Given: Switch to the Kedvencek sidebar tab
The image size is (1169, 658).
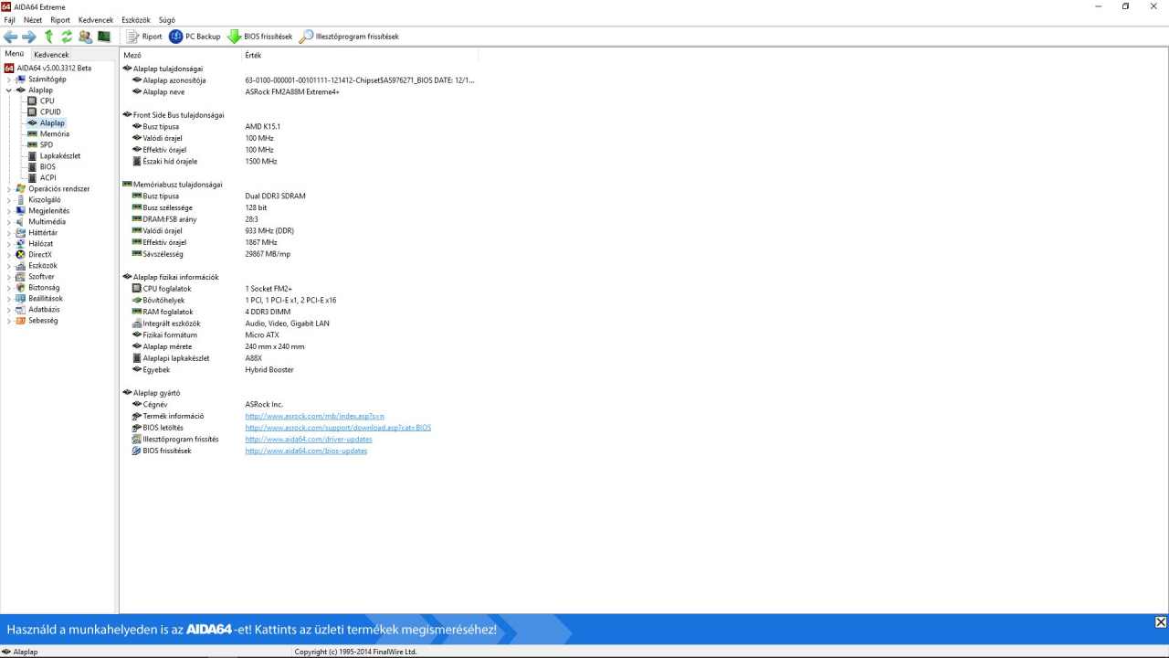Looking at the screenshot, I should (x=51, y=55).
